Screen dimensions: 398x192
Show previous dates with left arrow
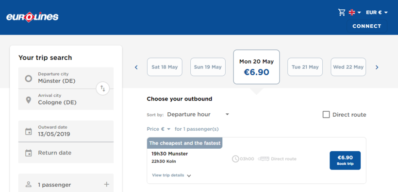(136, 67)
